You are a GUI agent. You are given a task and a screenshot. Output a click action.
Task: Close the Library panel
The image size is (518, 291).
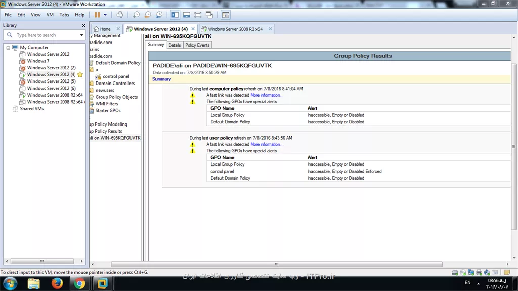(83, 25)
